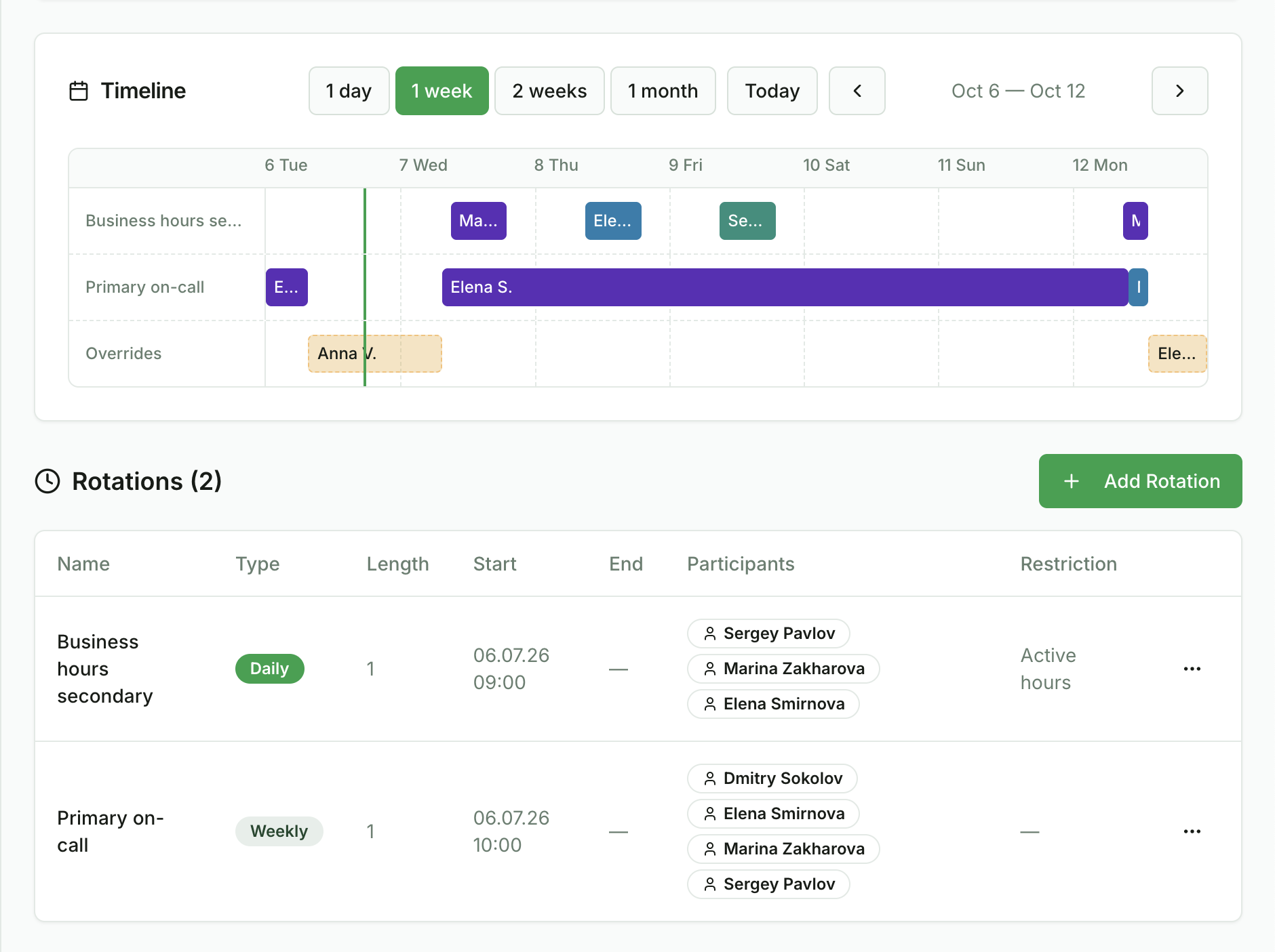
Task: Click the clock icon beside Rotations
Action: [47, 481]
